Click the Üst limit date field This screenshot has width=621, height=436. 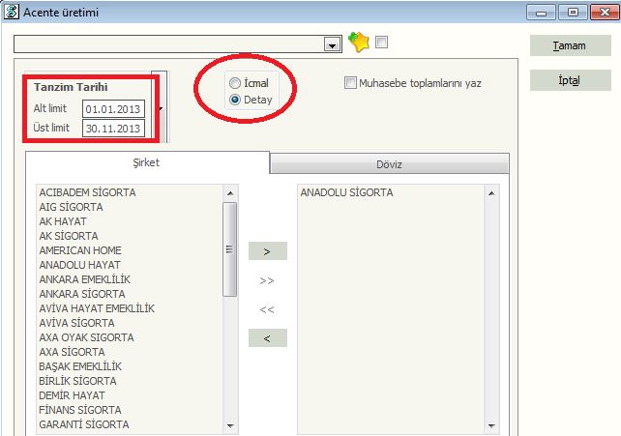point(113,129)
